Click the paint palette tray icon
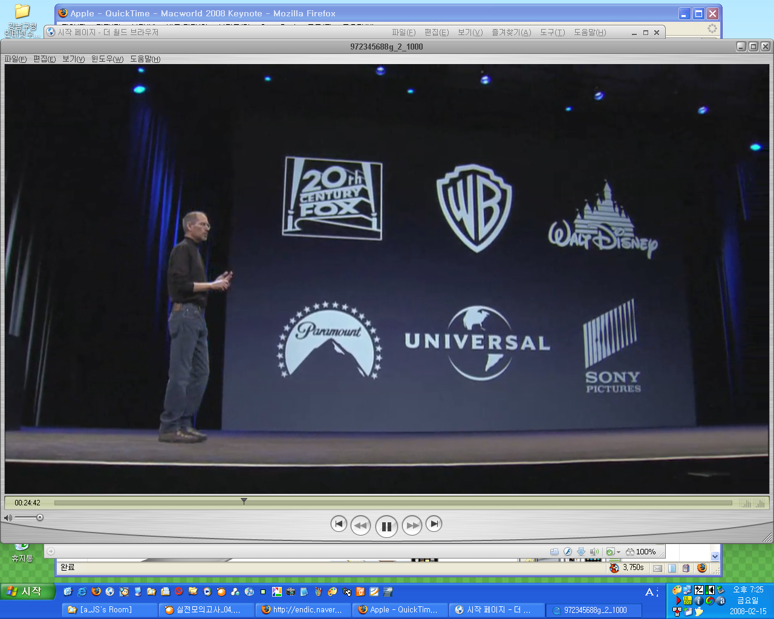The width and height of the screenshot is (774, 619). point(677,589)
